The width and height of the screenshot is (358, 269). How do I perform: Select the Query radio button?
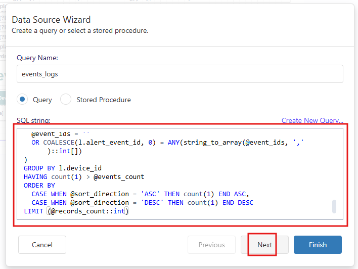coord(22,100)
